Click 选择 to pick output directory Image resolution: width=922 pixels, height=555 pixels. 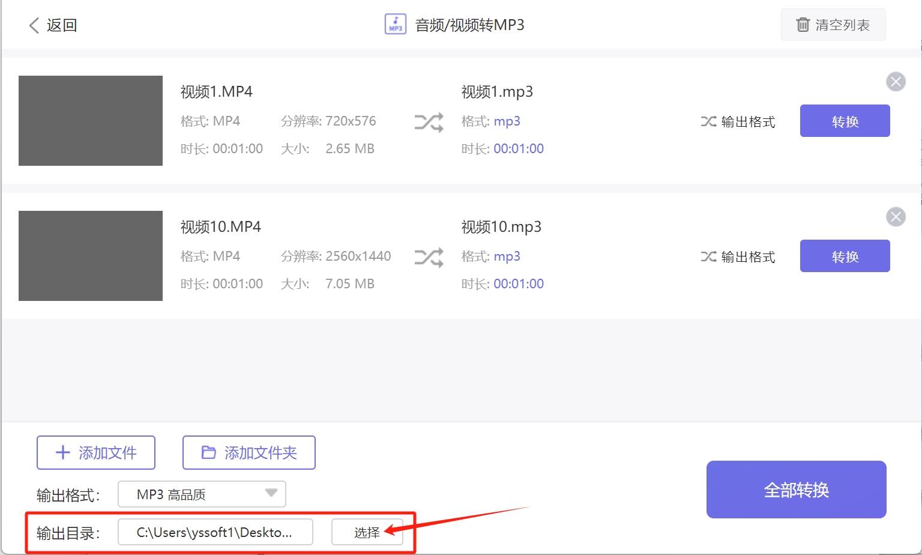click(367, 531)
